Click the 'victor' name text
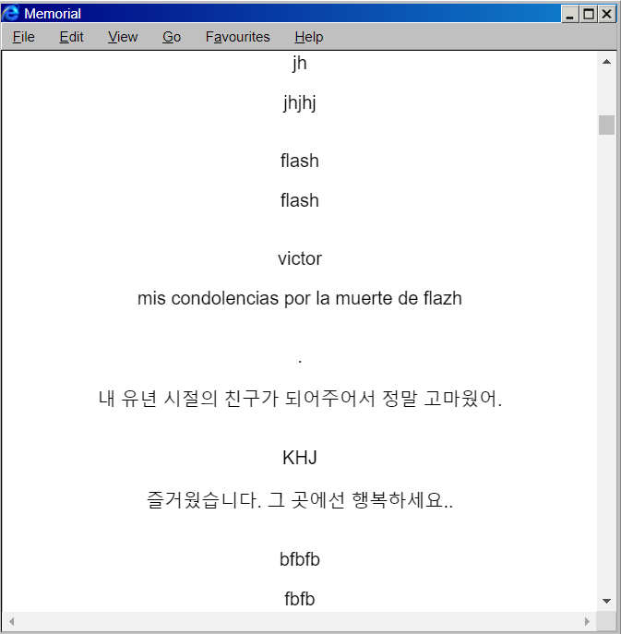The width and height of the screenshot is (621, 634). (300, 258)
